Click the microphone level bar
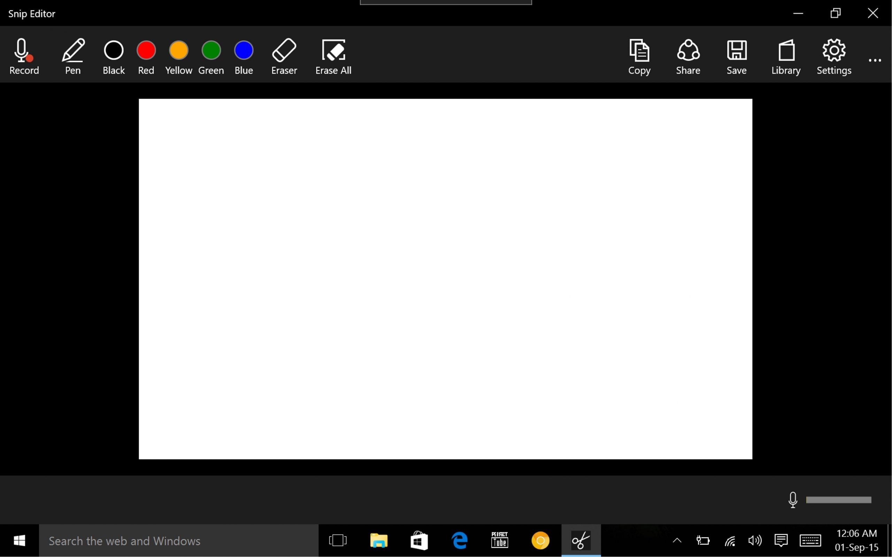Viewport: 892px width, 557px height. click(839, 500)
